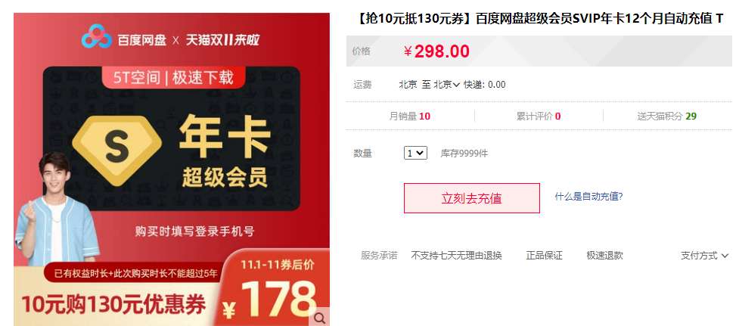Click the 正品保证 service promise
The image size is (739, 326).
(x=544, y=256)
